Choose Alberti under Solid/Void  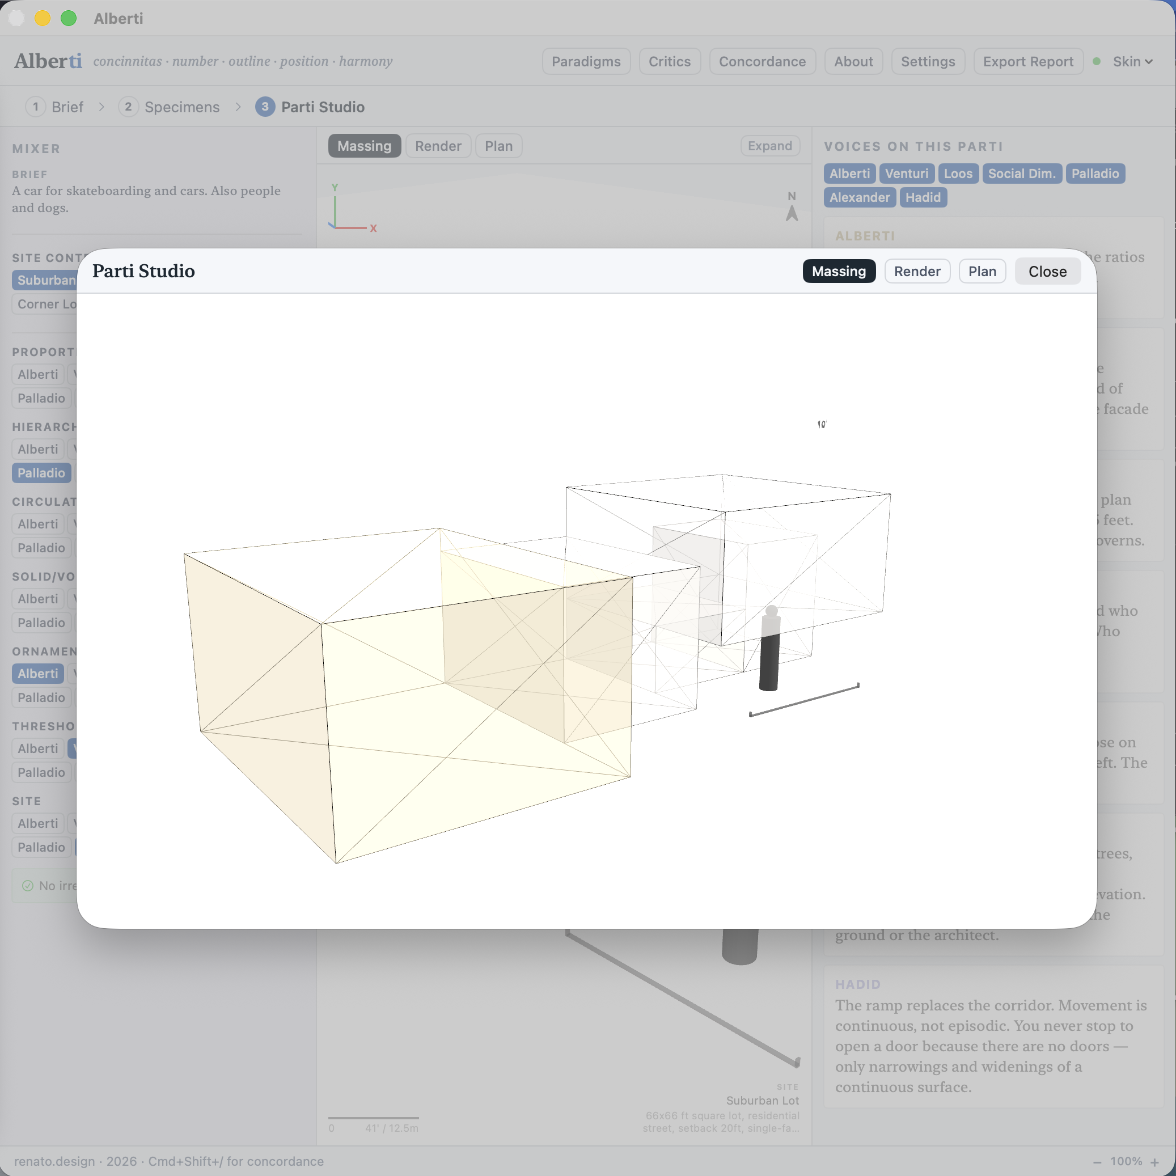[x=38, y=599]
